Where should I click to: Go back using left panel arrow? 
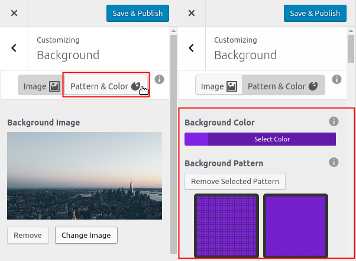click(14, 49)
